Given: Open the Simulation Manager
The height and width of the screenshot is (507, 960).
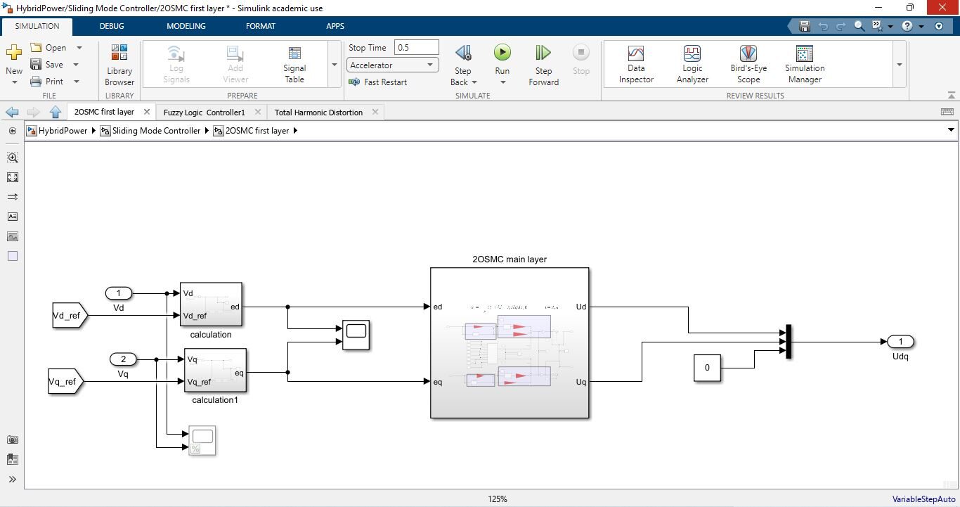Looking at the screenshot, I should click(805, 65).
